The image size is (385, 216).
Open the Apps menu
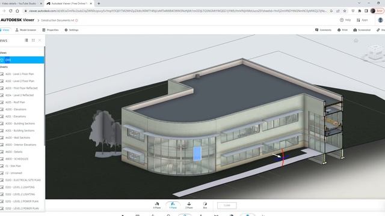coord(362,20)
